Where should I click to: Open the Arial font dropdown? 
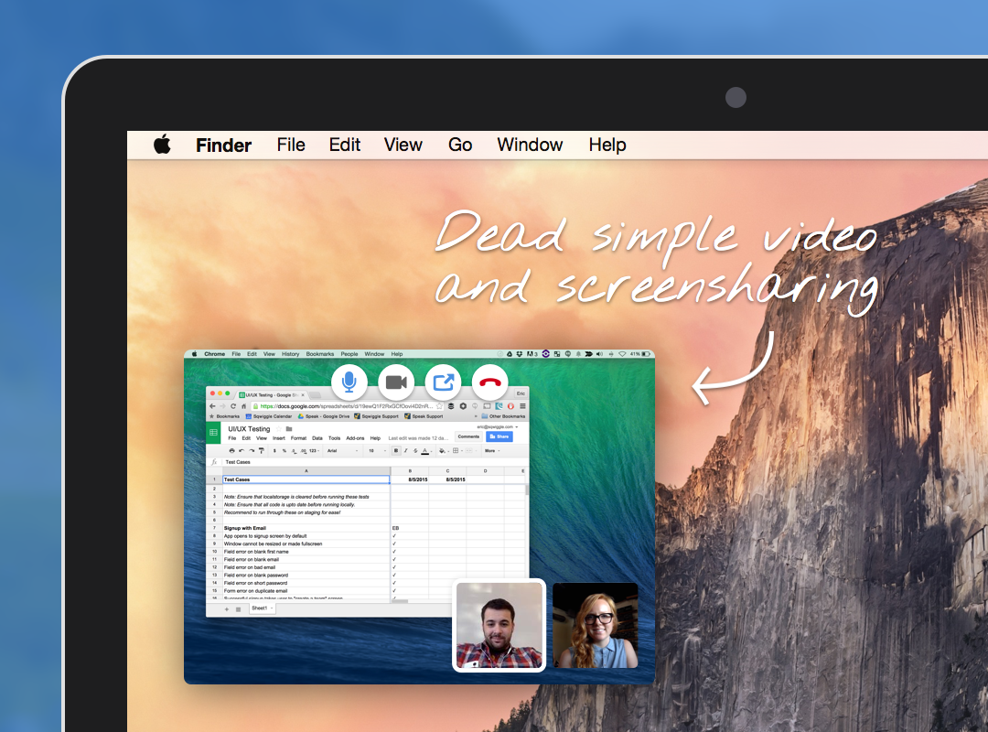(343, 451)
